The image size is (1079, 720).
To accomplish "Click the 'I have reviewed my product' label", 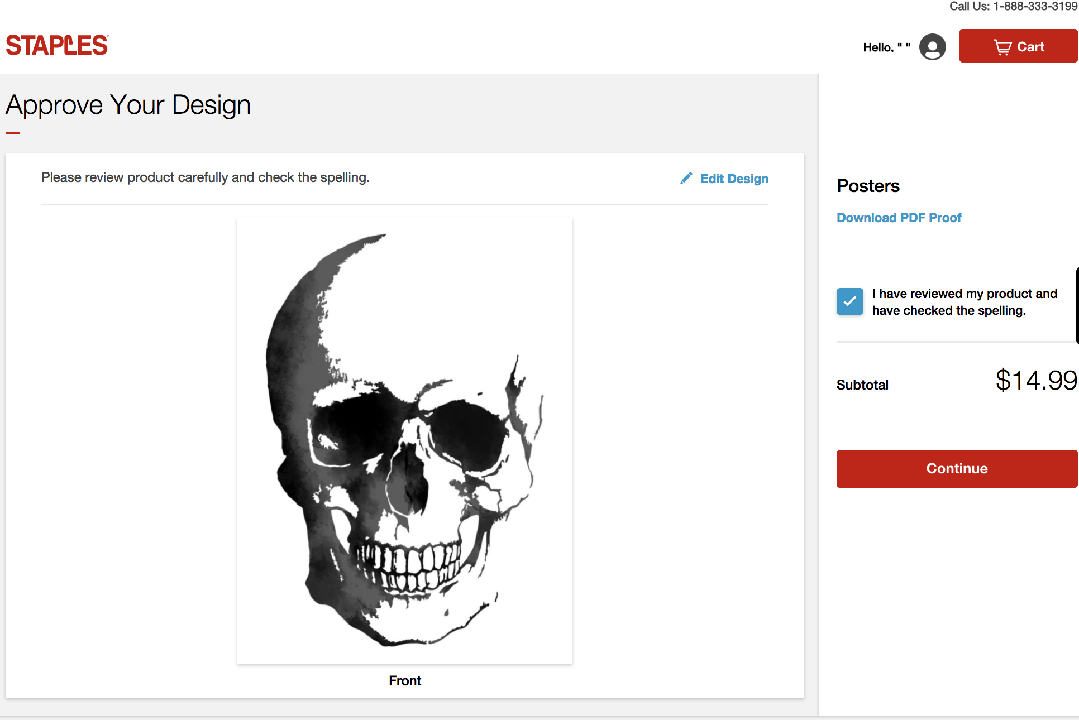I will [x=964, y=302].
